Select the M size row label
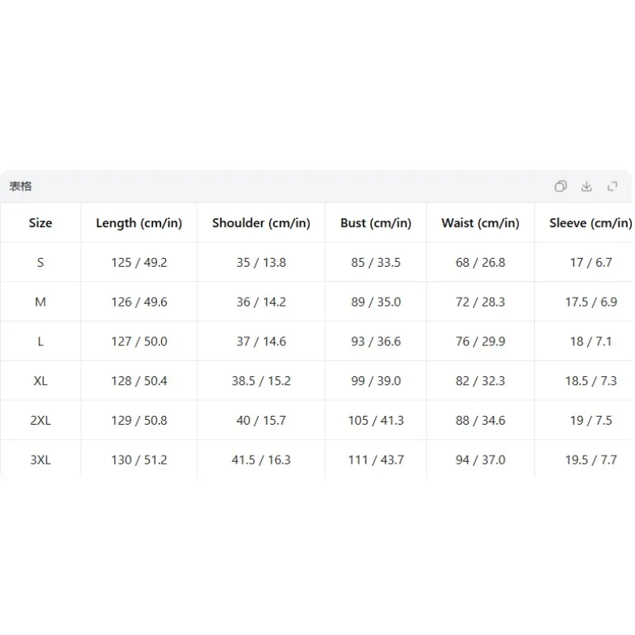Viewport: 635px width, 635px height. point(40,302)
